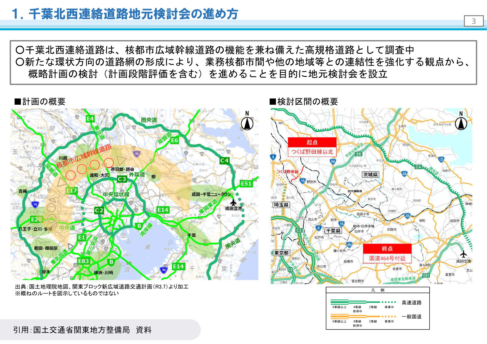Viewport: 487px width, 344px height.
Task: Click the 高速道路 legend label
Action: point(412,303)
